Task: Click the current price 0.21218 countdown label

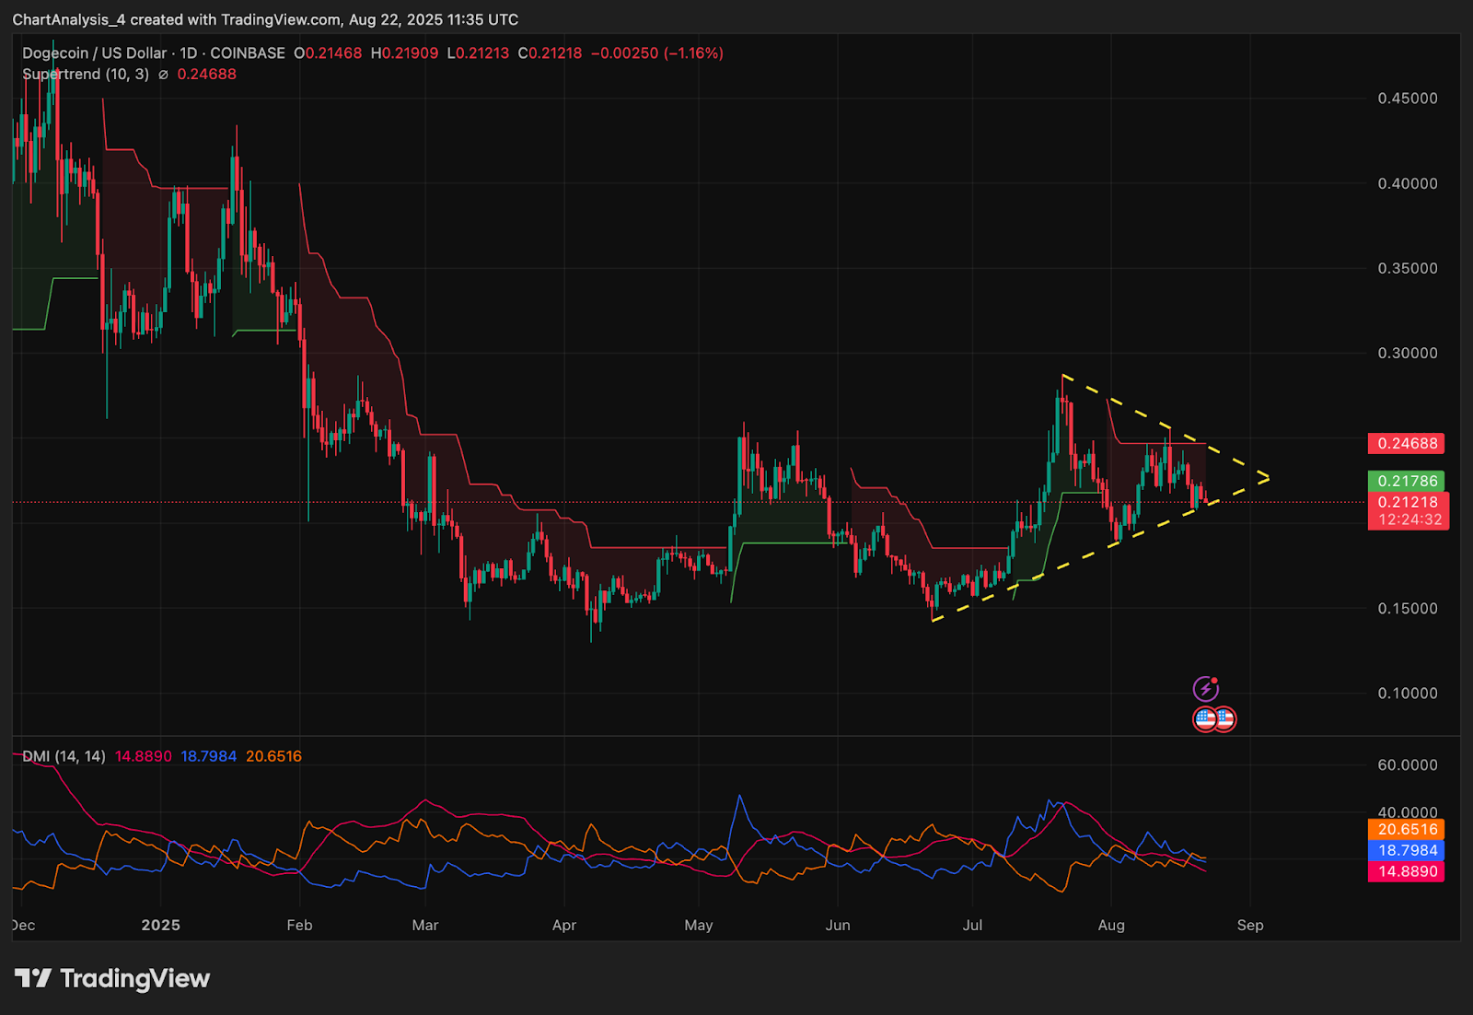Action: click(1409, 511)
